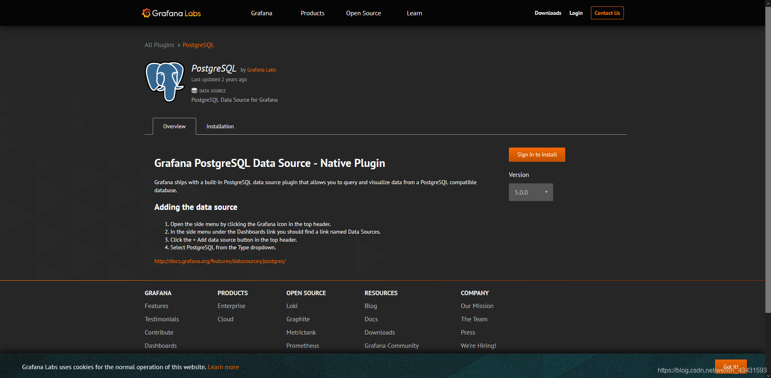The height and width of the screenshot is (378, 771).
Task: Open the Grafana top navigation menu
Action: [262, 13]
